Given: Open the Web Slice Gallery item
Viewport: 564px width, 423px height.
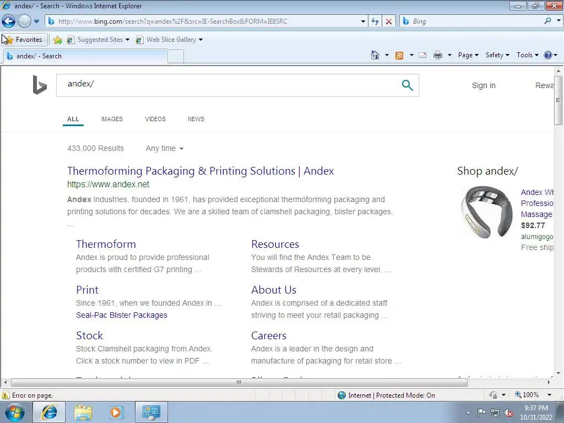Looking at the screenshot, I should [169, 40].
